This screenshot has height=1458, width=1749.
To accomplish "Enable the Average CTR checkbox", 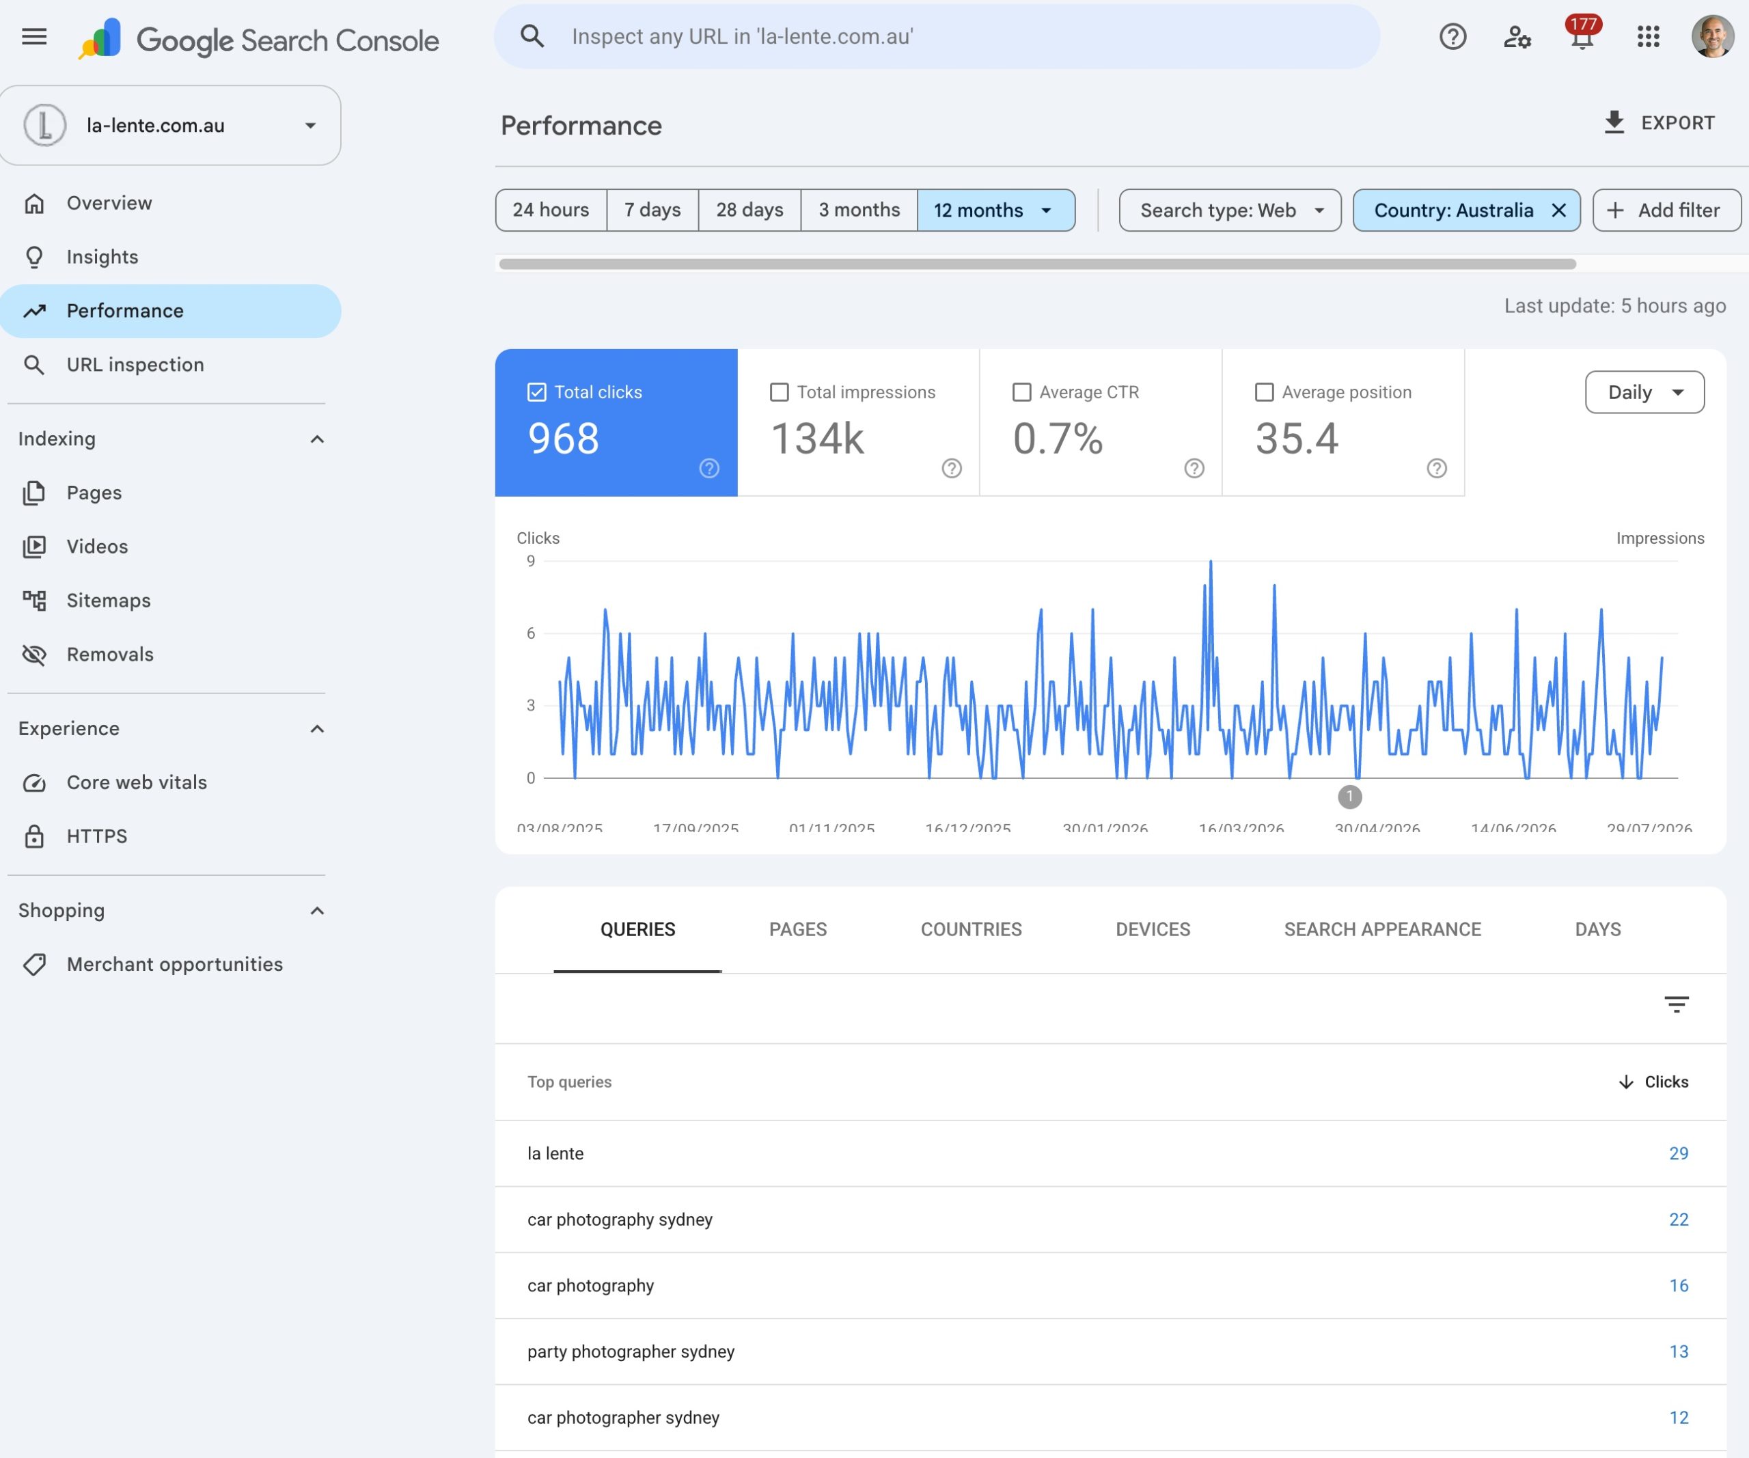I will [1021, 392].
